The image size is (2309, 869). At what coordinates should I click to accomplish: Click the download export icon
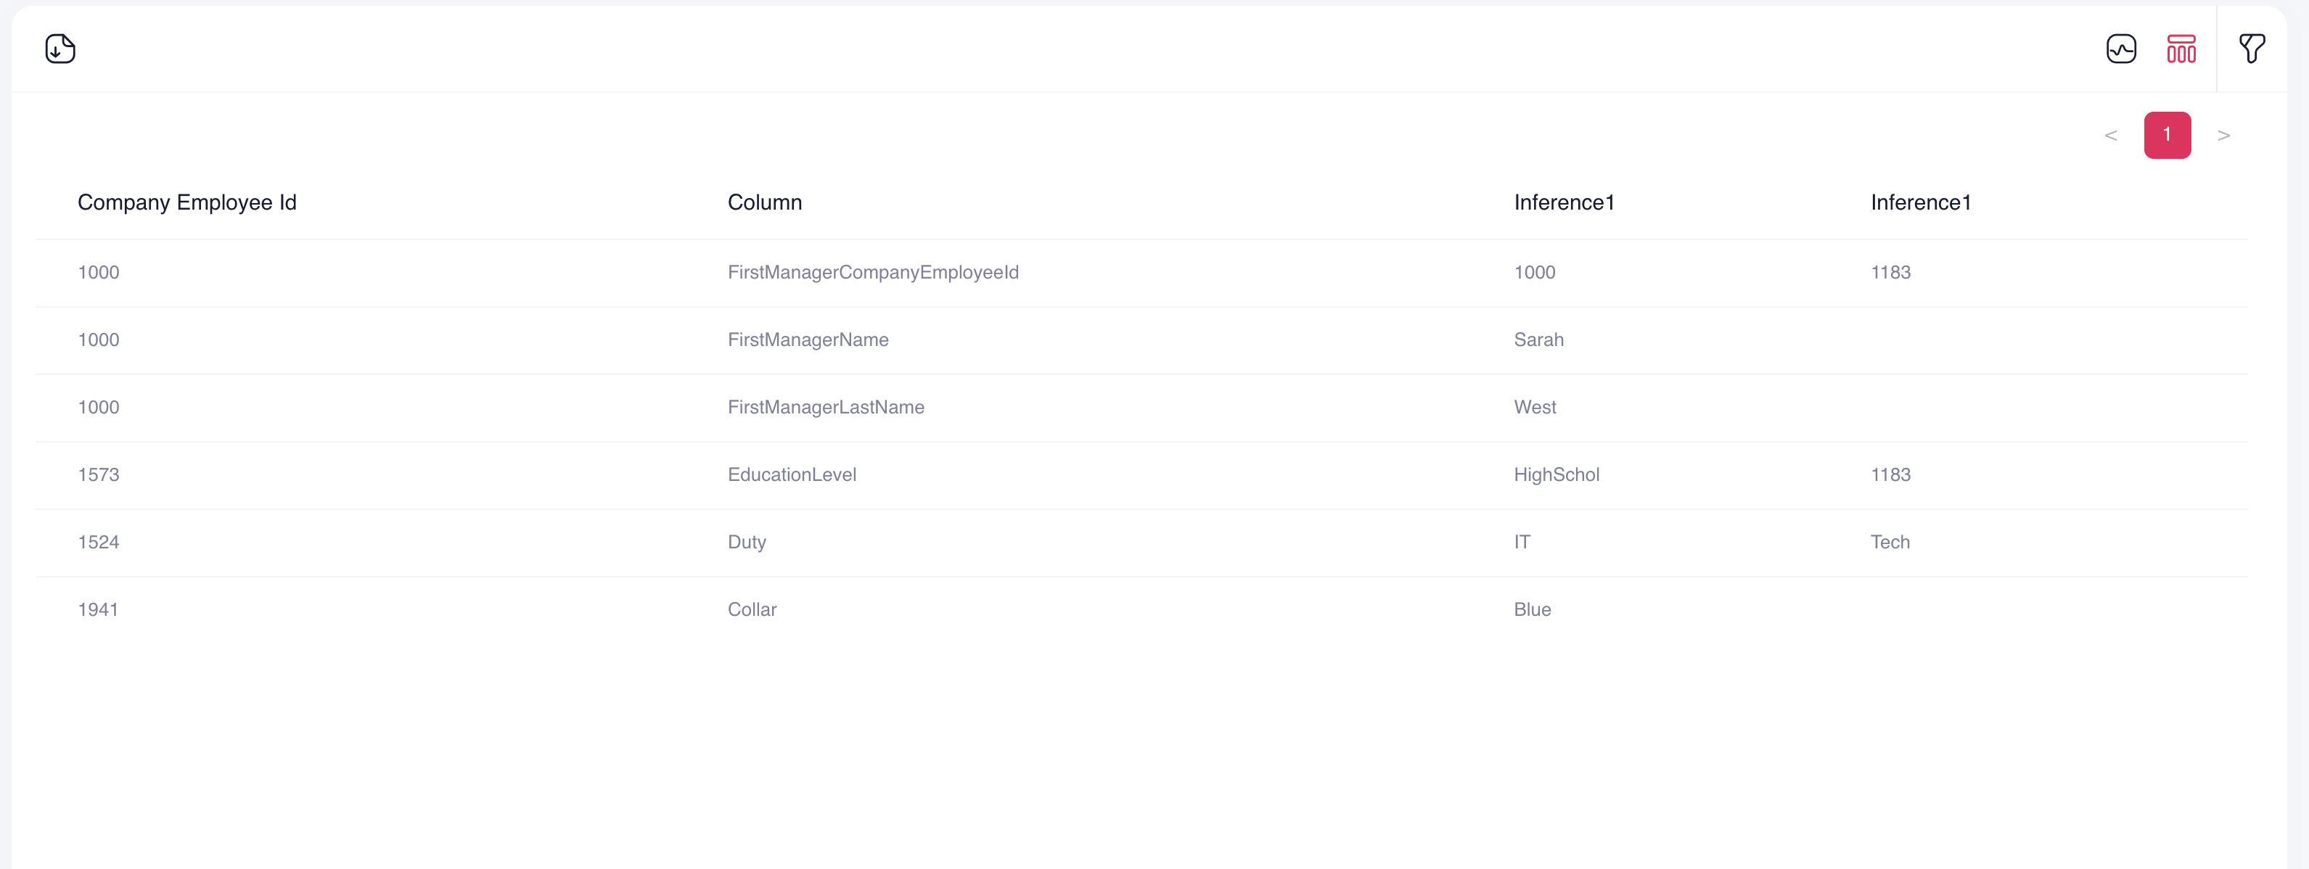[60, 49]
